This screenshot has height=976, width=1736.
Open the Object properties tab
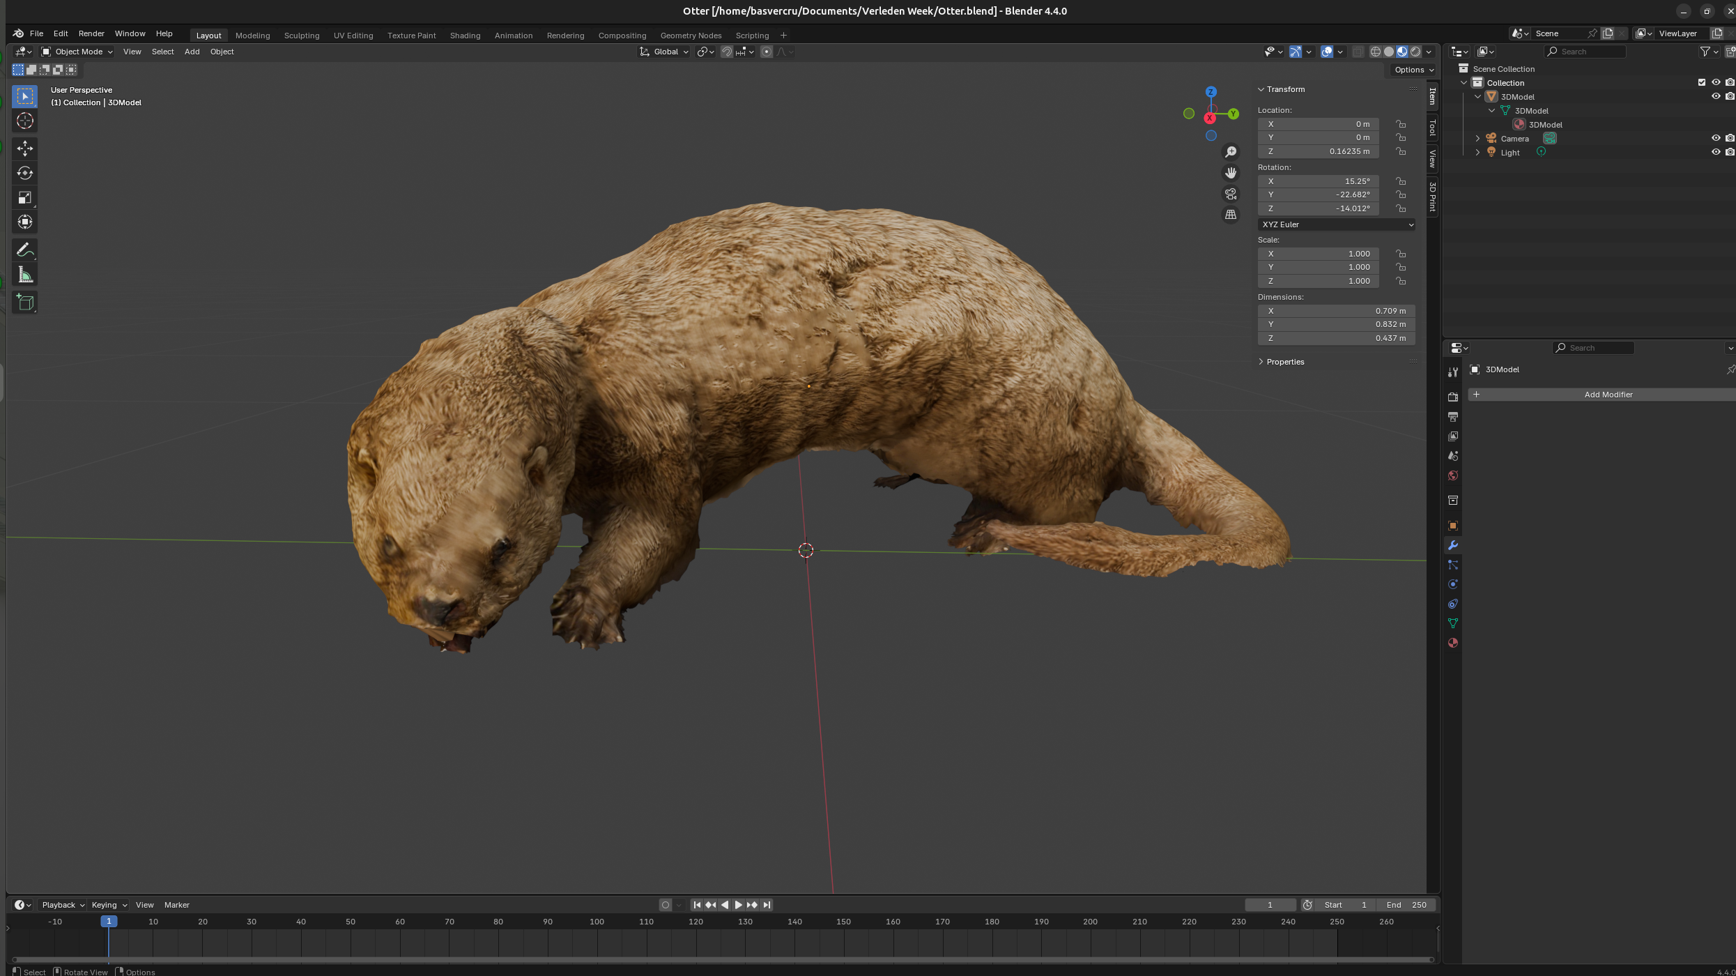click(x=1453, y=526)
